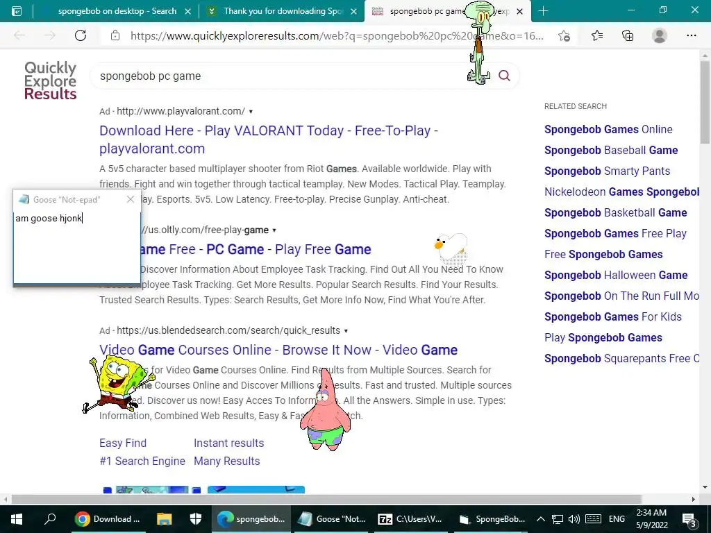The image size is (711, 533).
Task: Open related search 'Spongebob Smarty Pants'
Action: 607,171
